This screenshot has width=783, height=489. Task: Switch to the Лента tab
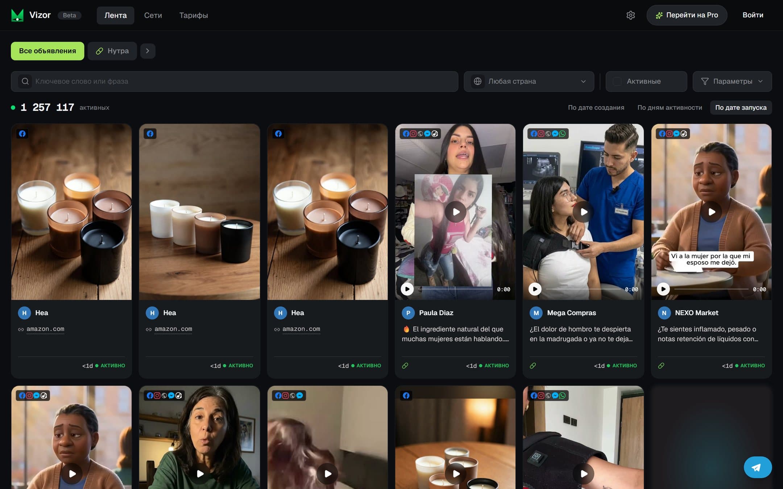point(116,15)
